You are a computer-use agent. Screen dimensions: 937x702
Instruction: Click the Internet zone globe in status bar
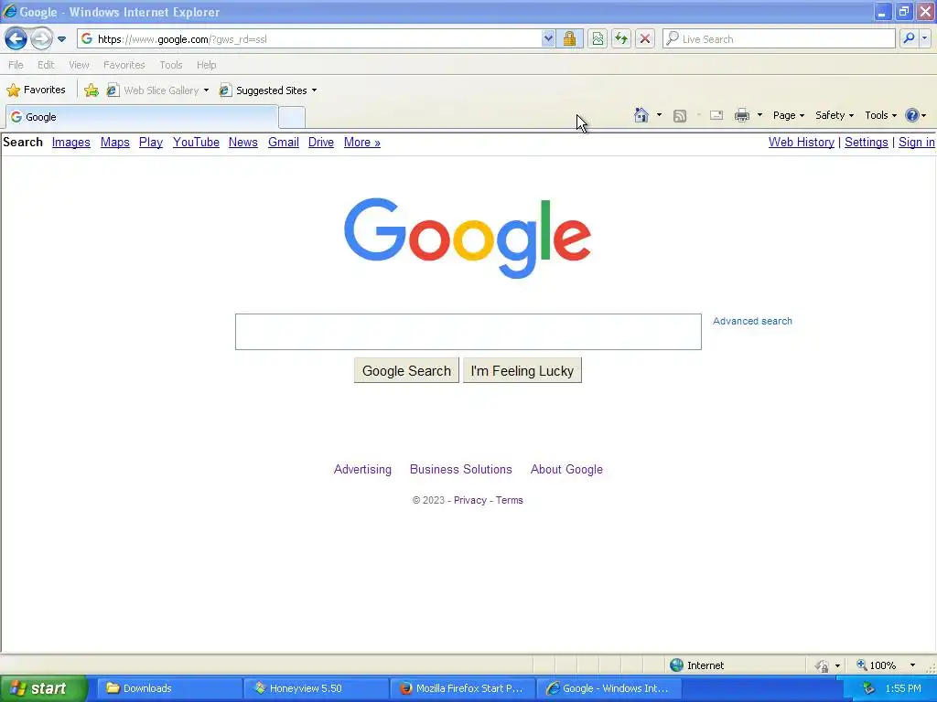[x=676, y=665]
